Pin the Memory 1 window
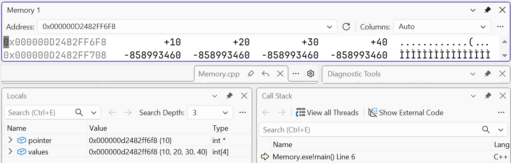Viewport: 511px width, 163px height. pyautogui.click(x=487, y=10)
